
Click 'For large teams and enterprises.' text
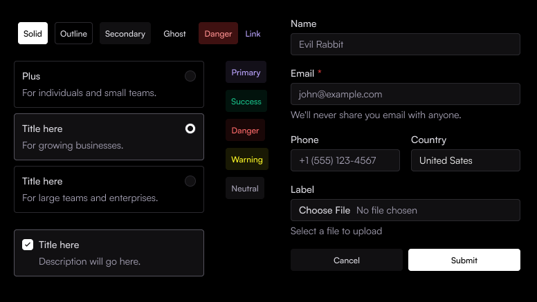tap(90, 198)
